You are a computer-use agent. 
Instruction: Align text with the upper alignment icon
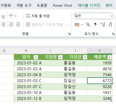[3, 17]
